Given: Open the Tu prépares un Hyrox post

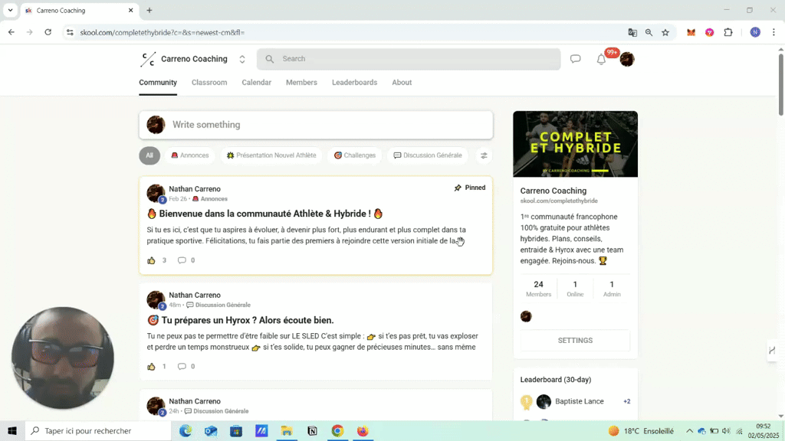Looking at the screenshot, I should [x=240, y=320].
